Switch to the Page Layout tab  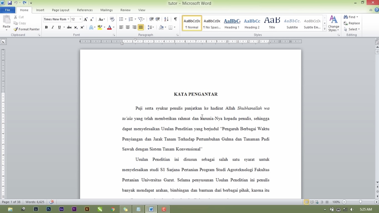tap(60, 10)
